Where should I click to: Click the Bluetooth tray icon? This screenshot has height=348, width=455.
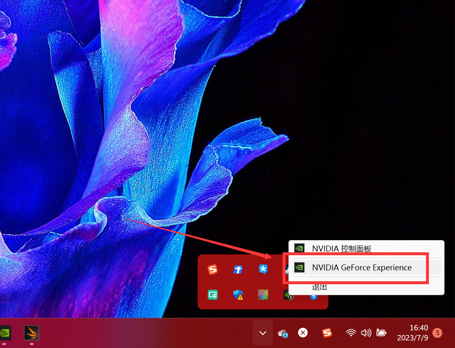tap(313, 296)
